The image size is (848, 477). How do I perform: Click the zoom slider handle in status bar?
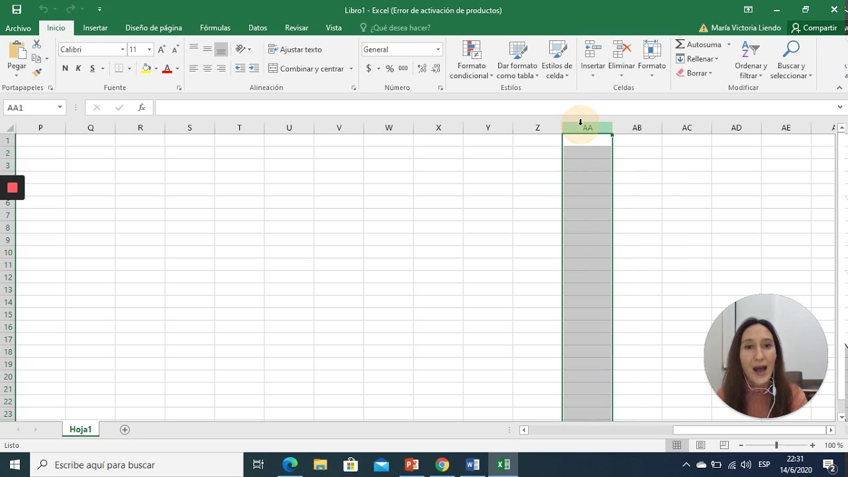pyautogui.click(x=776, y=445)
